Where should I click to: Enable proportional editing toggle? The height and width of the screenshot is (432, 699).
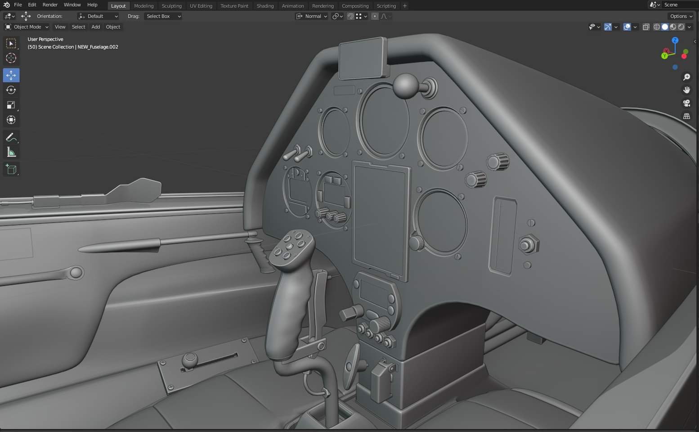click(375, 16)
